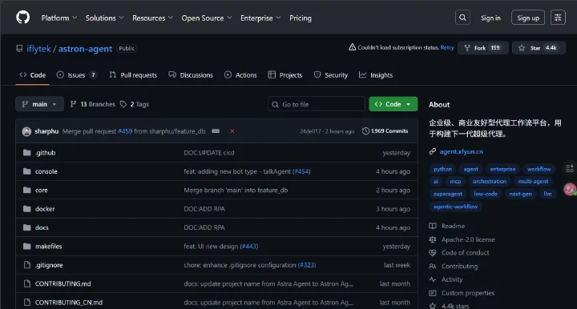Open the makefiles folder

click(49, 247)
